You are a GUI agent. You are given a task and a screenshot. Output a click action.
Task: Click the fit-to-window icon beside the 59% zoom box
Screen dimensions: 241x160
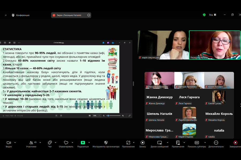(90, 116)
